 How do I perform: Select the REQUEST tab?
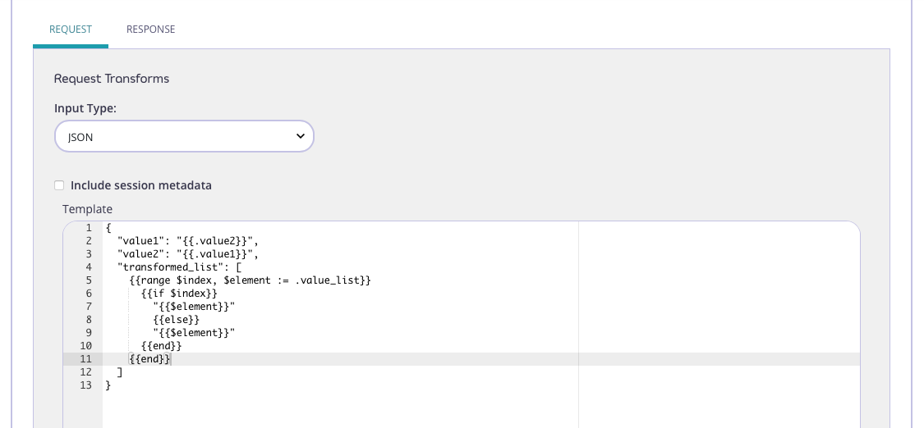tap(71, 30)
